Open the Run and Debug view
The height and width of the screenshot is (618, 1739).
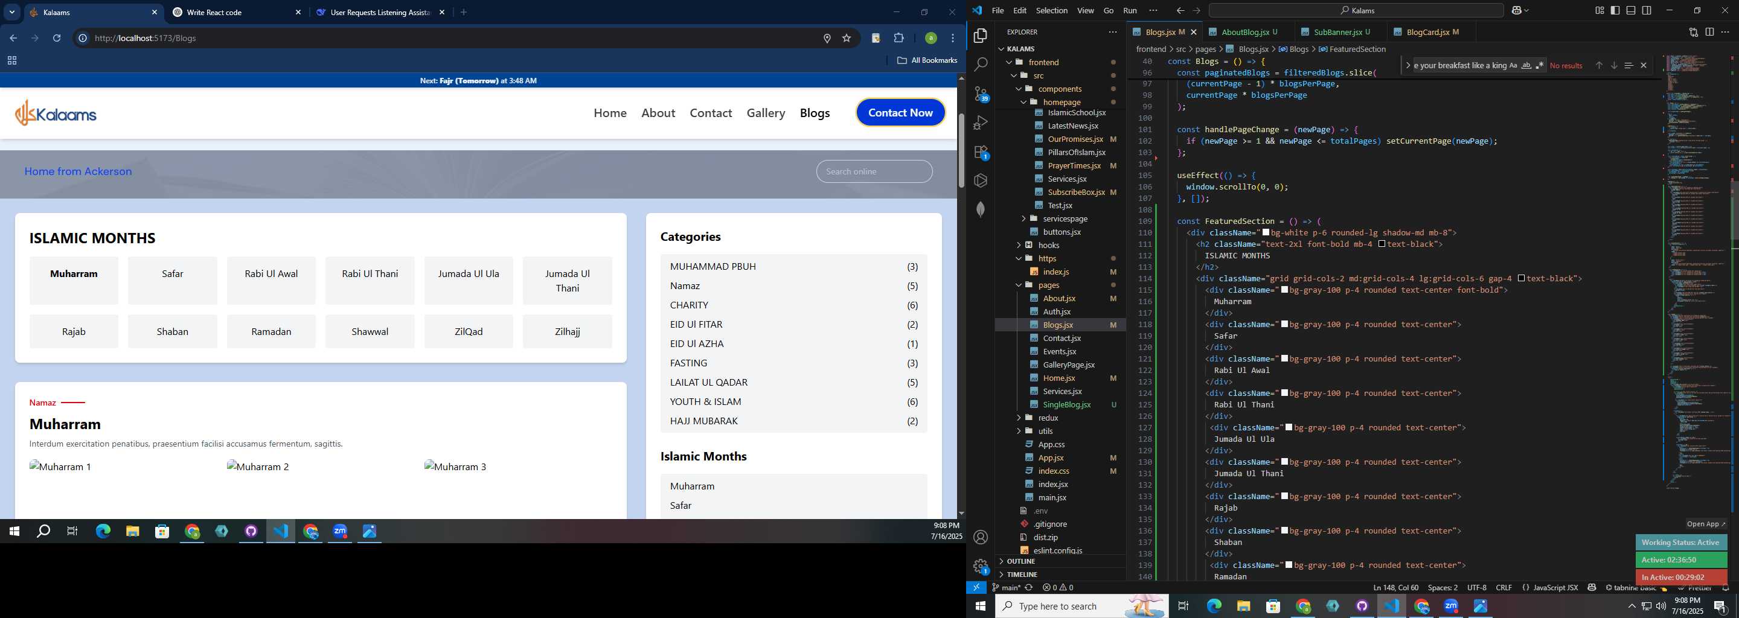click(980, 123)
